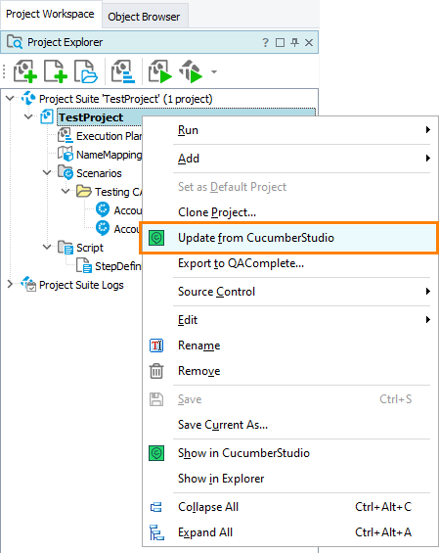Click the Project Explorer help question mark
Screen dimensions: 439x553
point(265,43)
